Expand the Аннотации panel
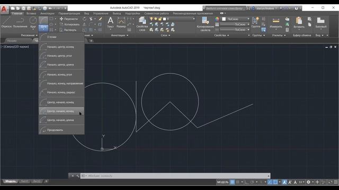This screenshot has width=339, height=190. [x=120, y=35]
